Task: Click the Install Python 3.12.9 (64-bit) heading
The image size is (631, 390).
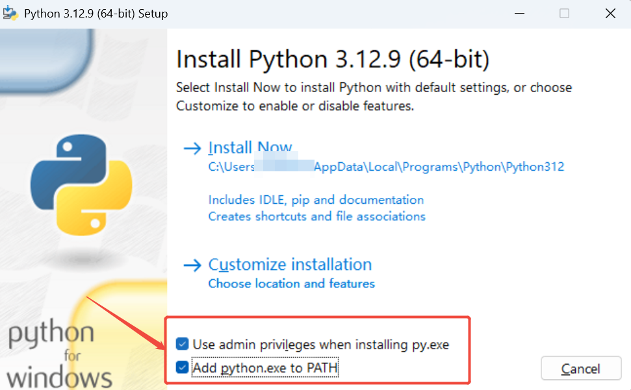Action: 333,60
